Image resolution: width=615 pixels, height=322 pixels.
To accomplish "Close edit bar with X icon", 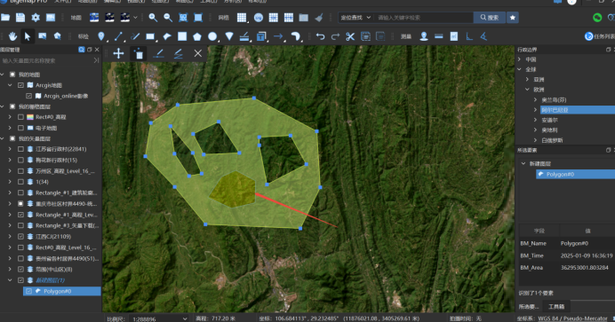I will click(197, 53).
